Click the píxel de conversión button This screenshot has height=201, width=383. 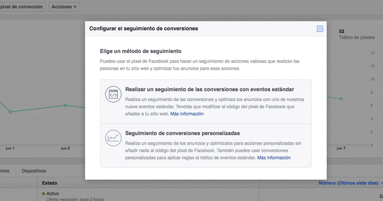coord(22,7)
